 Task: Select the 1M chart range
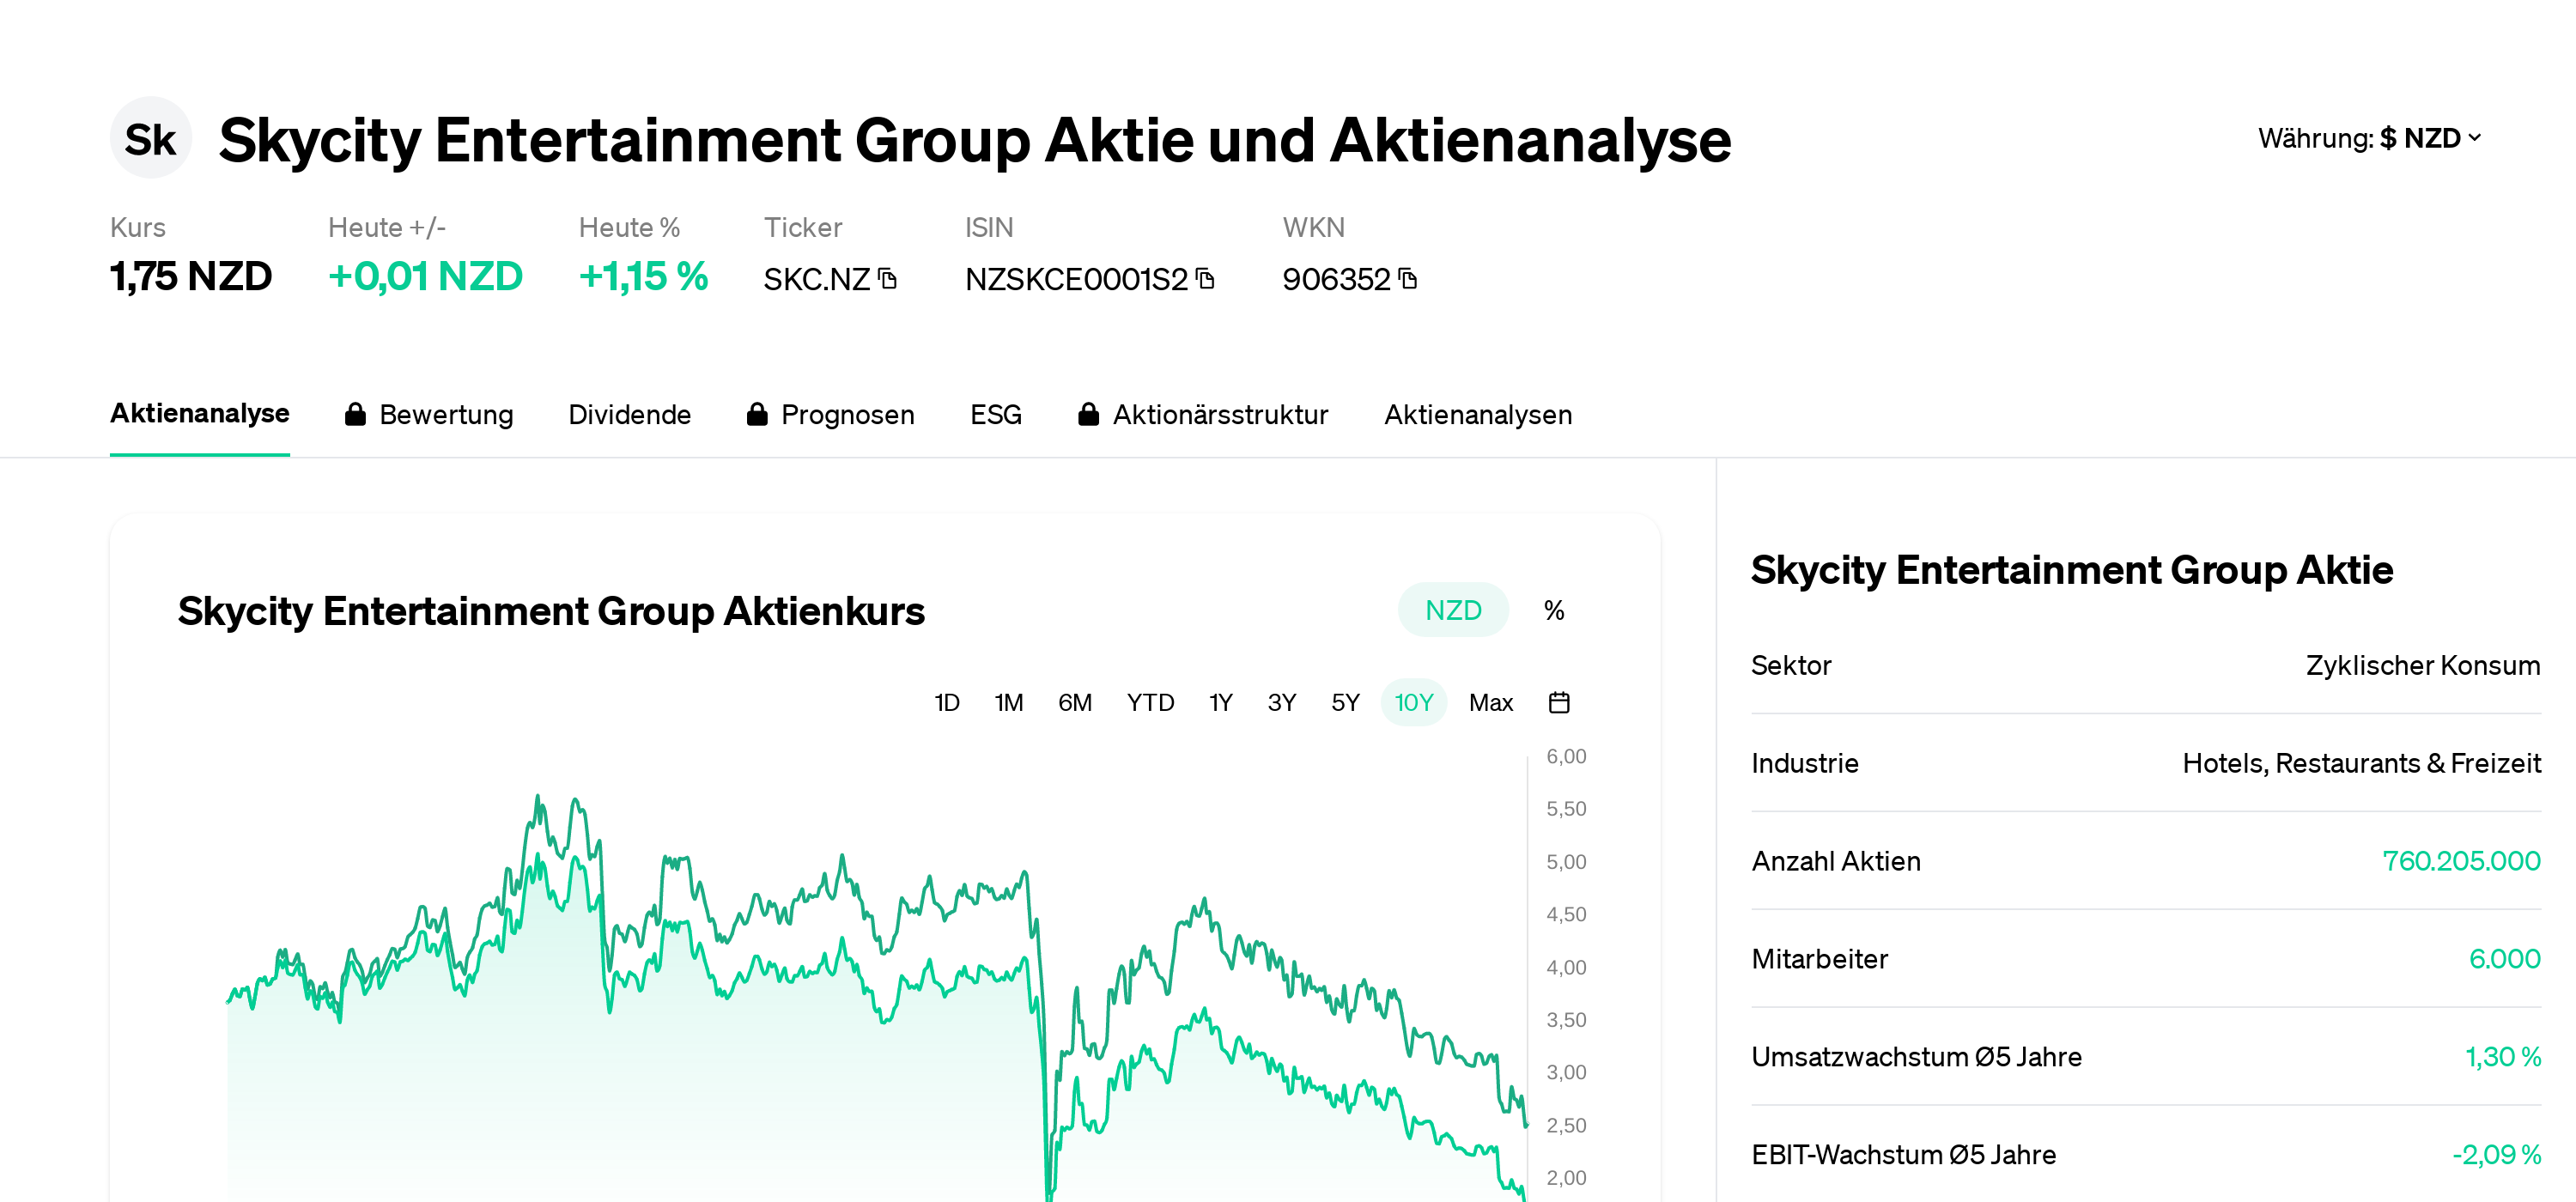[1008, 703]
